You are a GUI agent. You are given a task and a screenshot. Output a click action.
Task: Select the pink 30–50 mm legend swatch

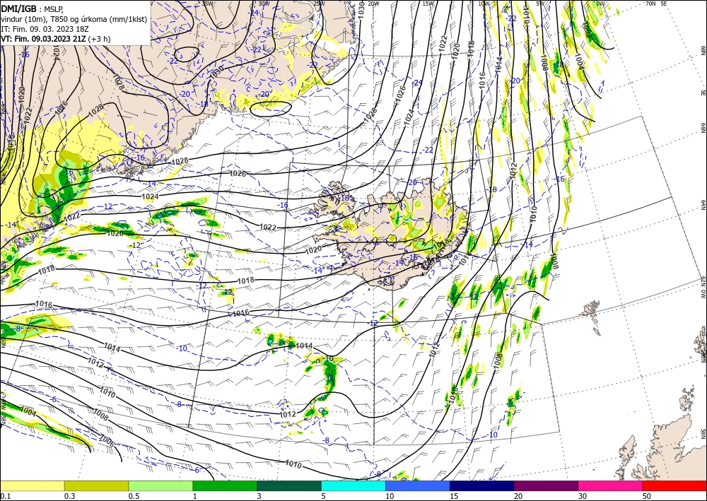coord(611,485)
